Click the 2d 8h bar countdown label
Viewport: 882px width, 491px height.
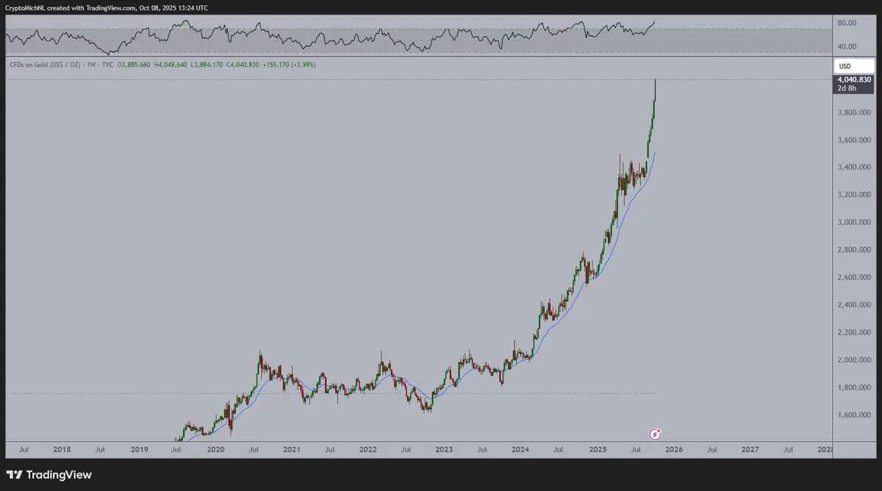pyautogui.click(x=846, y=88)
